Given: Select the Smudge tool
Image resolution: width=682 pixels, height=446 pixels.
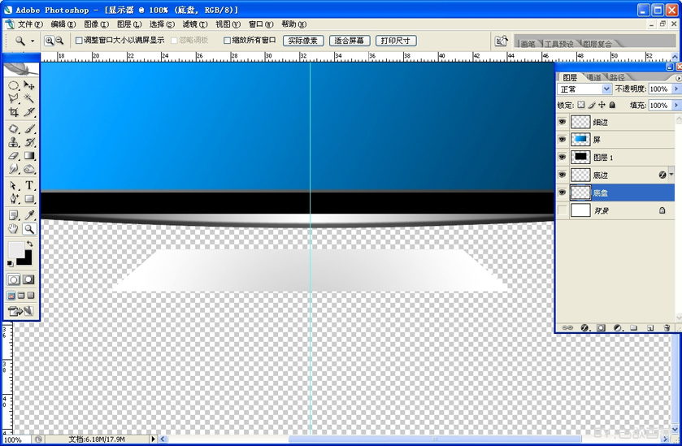Looking at the screenshot, I should click(x=14, y=169).
